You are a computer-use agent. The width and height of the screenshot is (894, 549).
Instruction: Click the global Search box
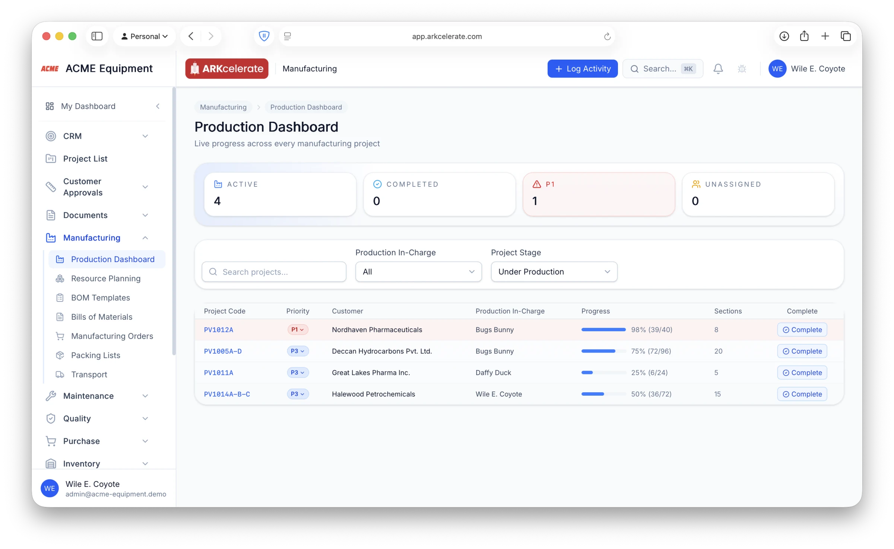click(662, 68)
